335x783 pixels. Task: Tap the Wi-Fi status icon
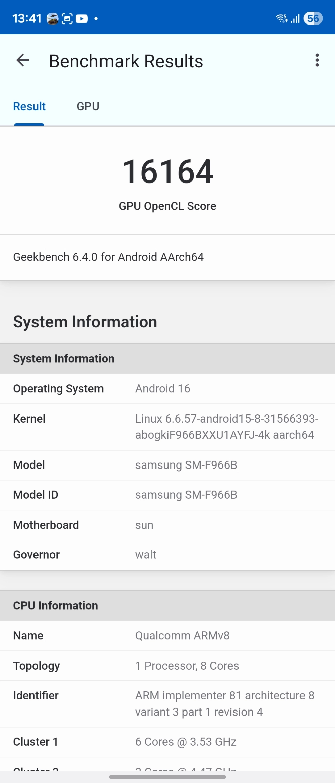click(x=281, y=19)
